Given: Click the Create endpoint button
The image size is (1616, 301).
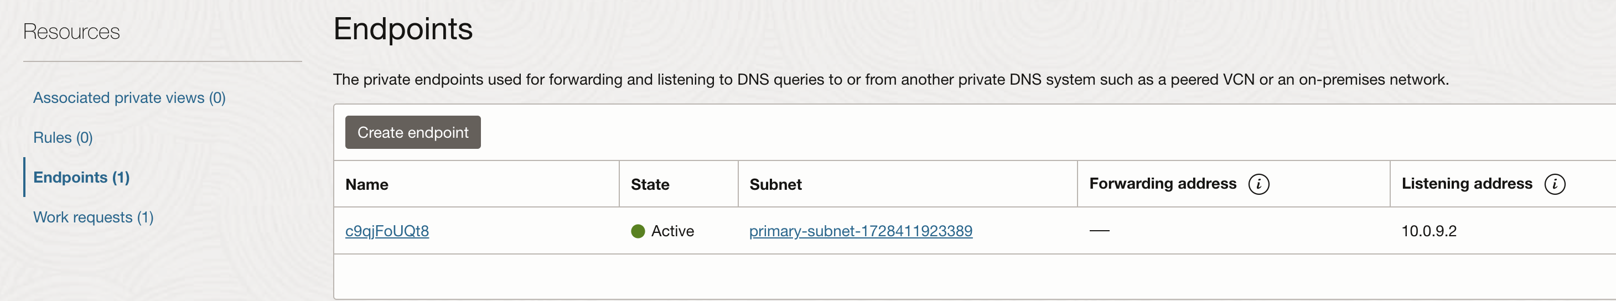Looking at the screenshot, I should (x=413, y=132).
